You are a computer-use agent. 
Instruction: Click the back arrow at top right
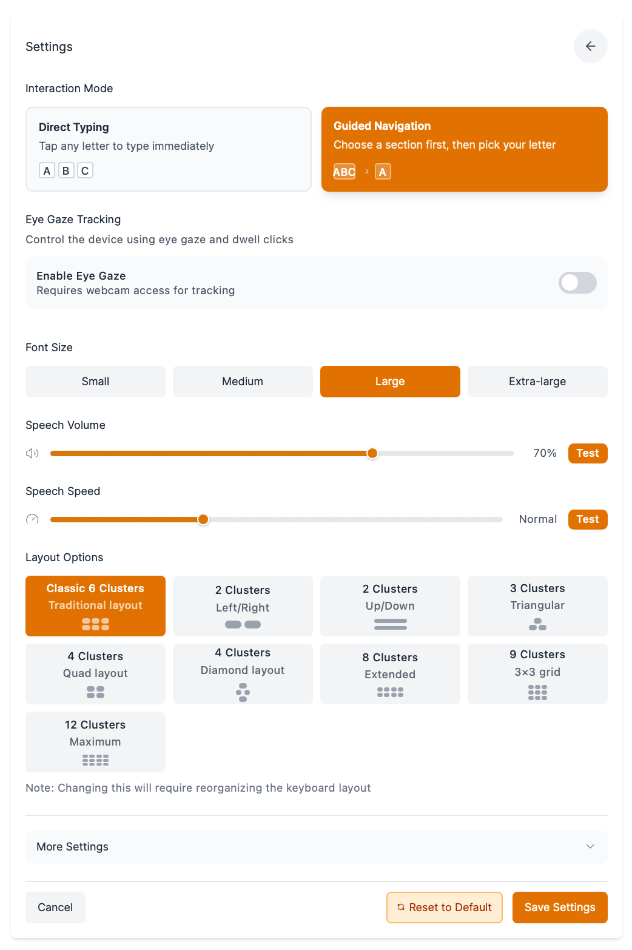click(x=590, y=45)
